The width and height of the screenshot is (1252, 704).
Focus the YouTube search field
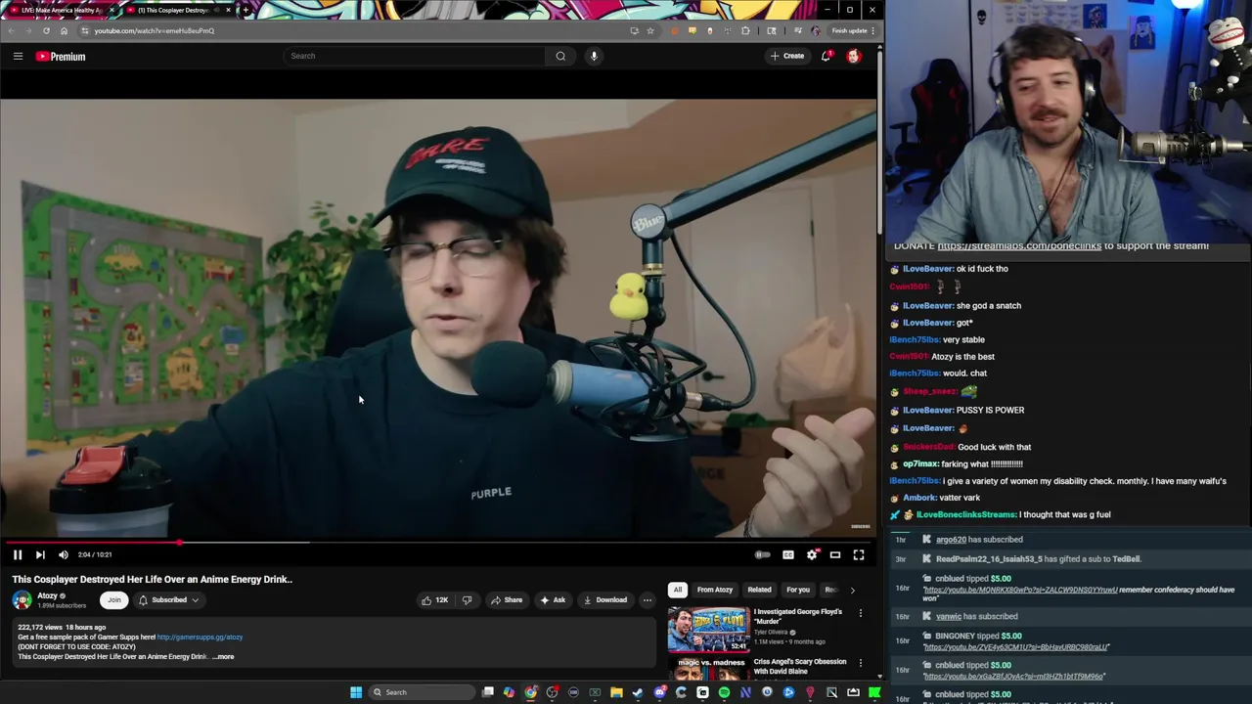[x=415, y=56]
